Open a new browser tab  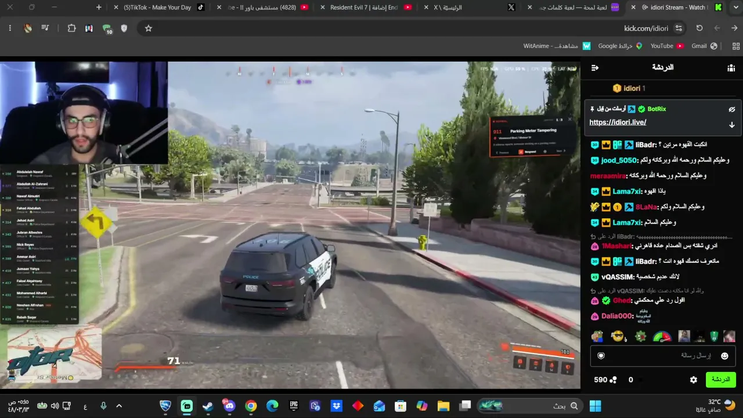pyautogui.click(x=99, y=8)
